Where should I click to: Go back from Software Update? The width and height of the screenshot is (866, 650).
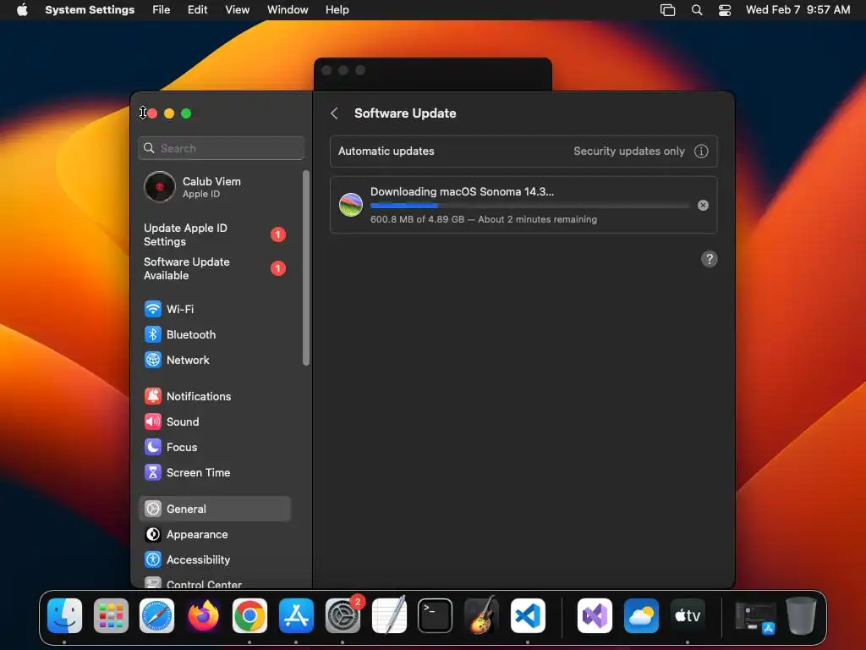point(334,113)
